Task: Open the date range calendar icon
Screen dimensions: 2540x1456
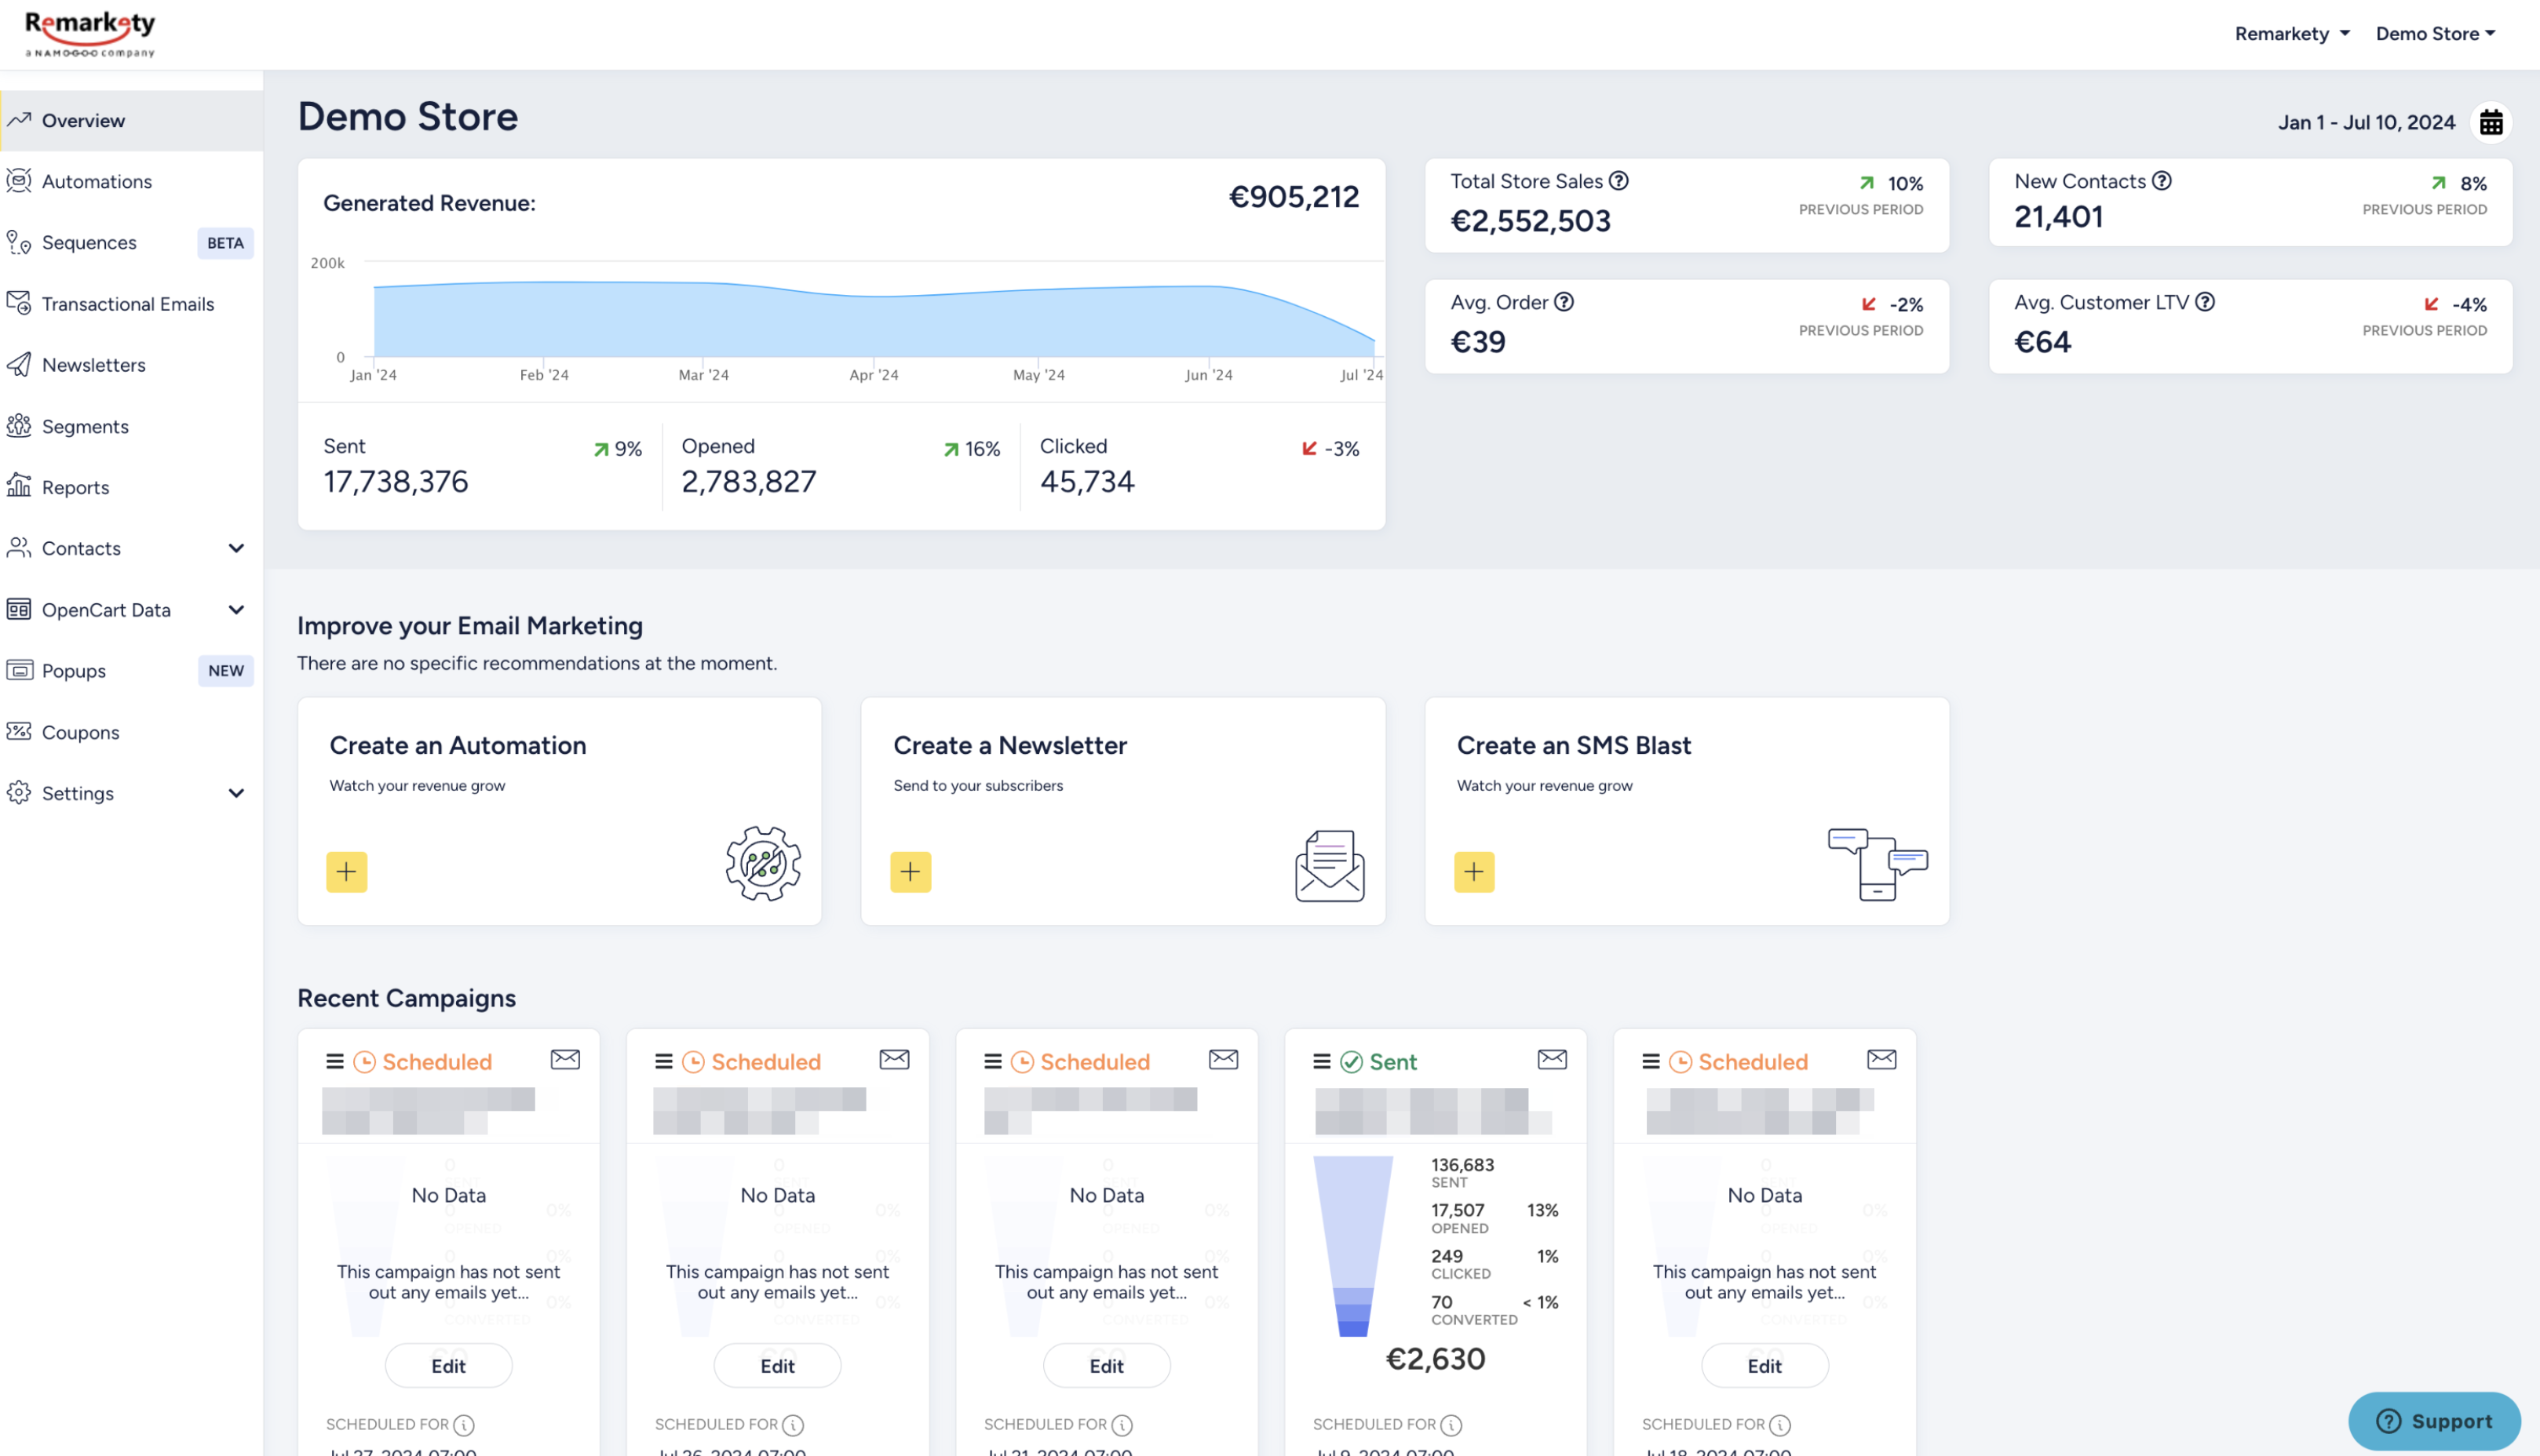Action: click(2491, 122)
